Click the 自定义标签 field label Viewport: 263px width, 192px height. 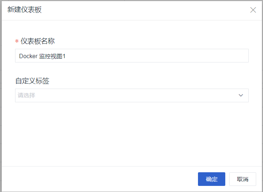coord(32,81)
